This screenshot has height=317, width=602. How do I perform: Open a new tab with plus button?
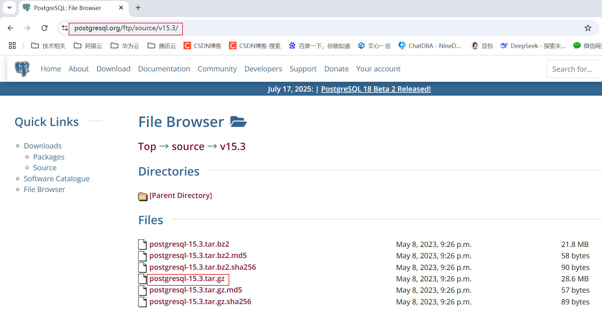(x=138, y=8)
